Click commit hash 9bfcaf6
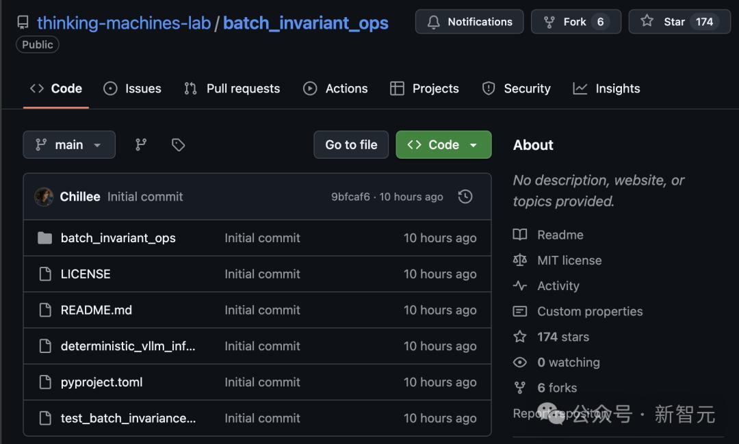739x444 pixels. click(x=350, y=197)
